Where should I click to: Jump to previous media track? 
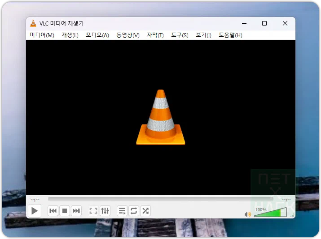(x=53, y=211)
